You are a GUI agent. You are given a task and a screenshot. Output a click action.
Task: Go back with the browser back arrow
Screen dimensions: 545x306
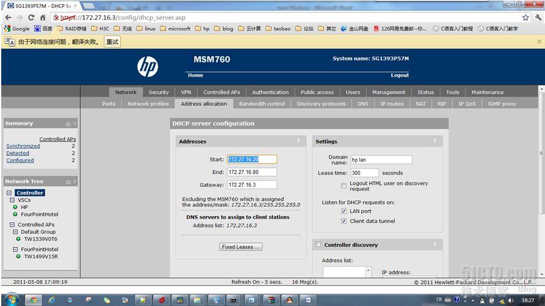click(9, 17)
